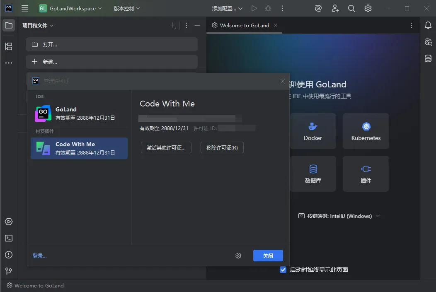Open the Structure tool window icon
Image resolution: width=436 pixels, height=292 pixels.
[x=8, y=46]
